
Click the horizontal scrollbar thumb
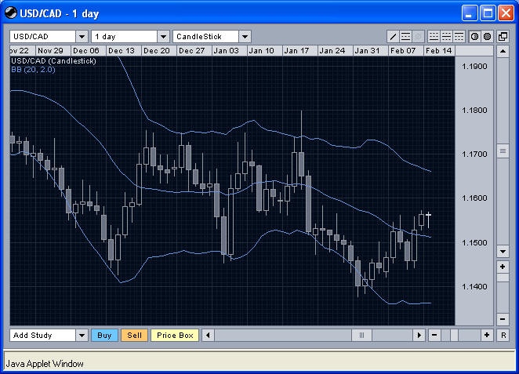click(362, 335)
